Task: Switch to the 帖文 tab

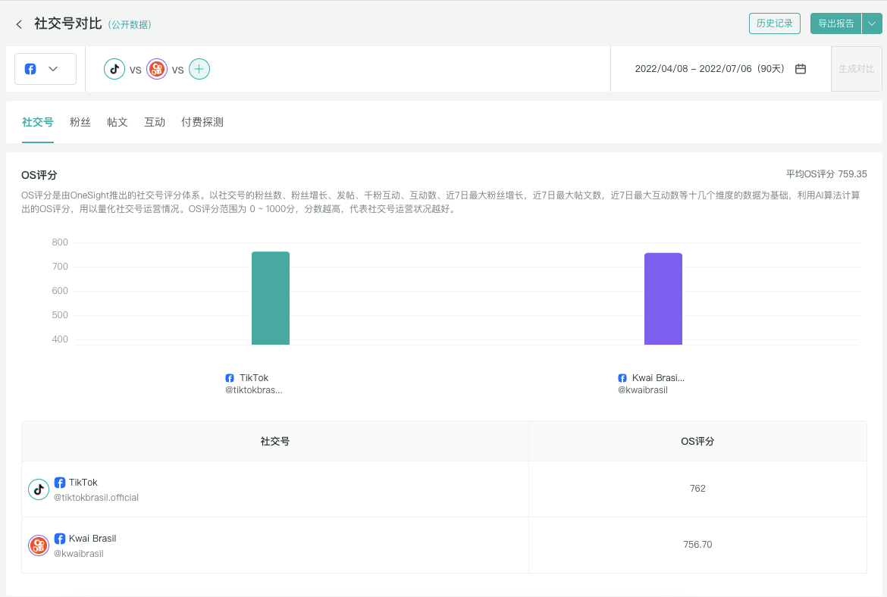Action: (118, 122)
